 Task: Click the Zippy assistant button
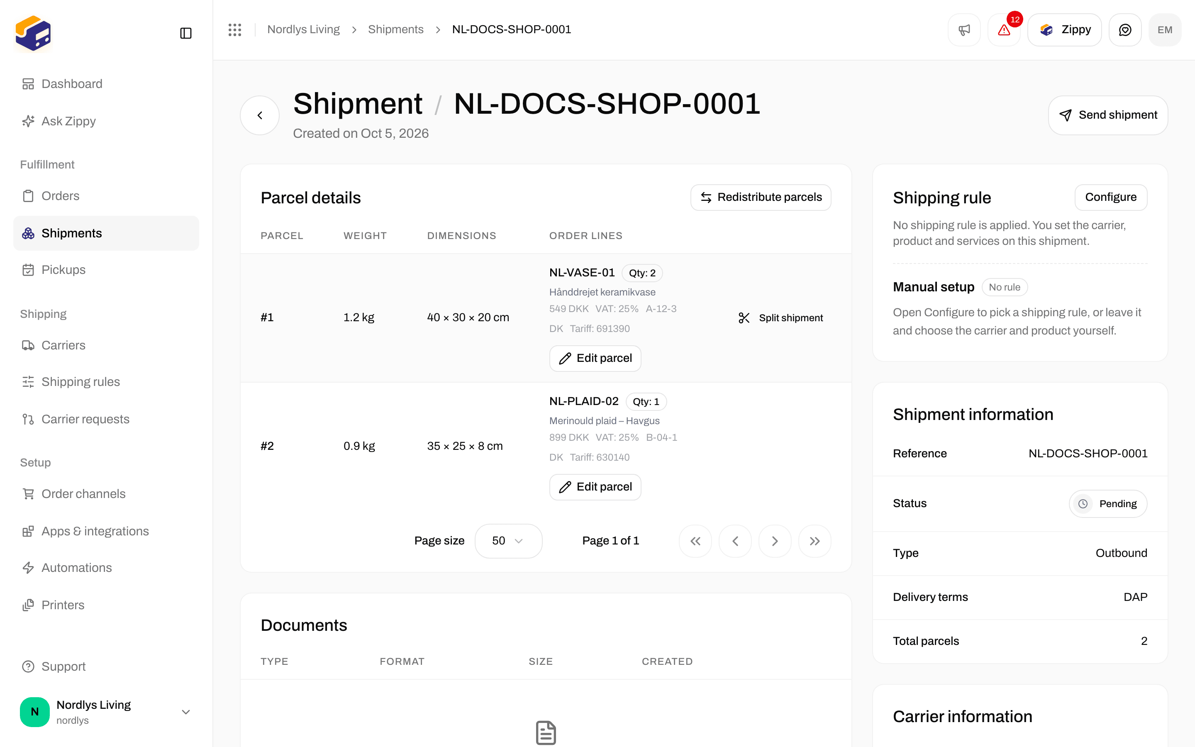pos(1065,29)
